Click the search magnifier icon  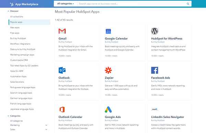[x=188, y=4]
